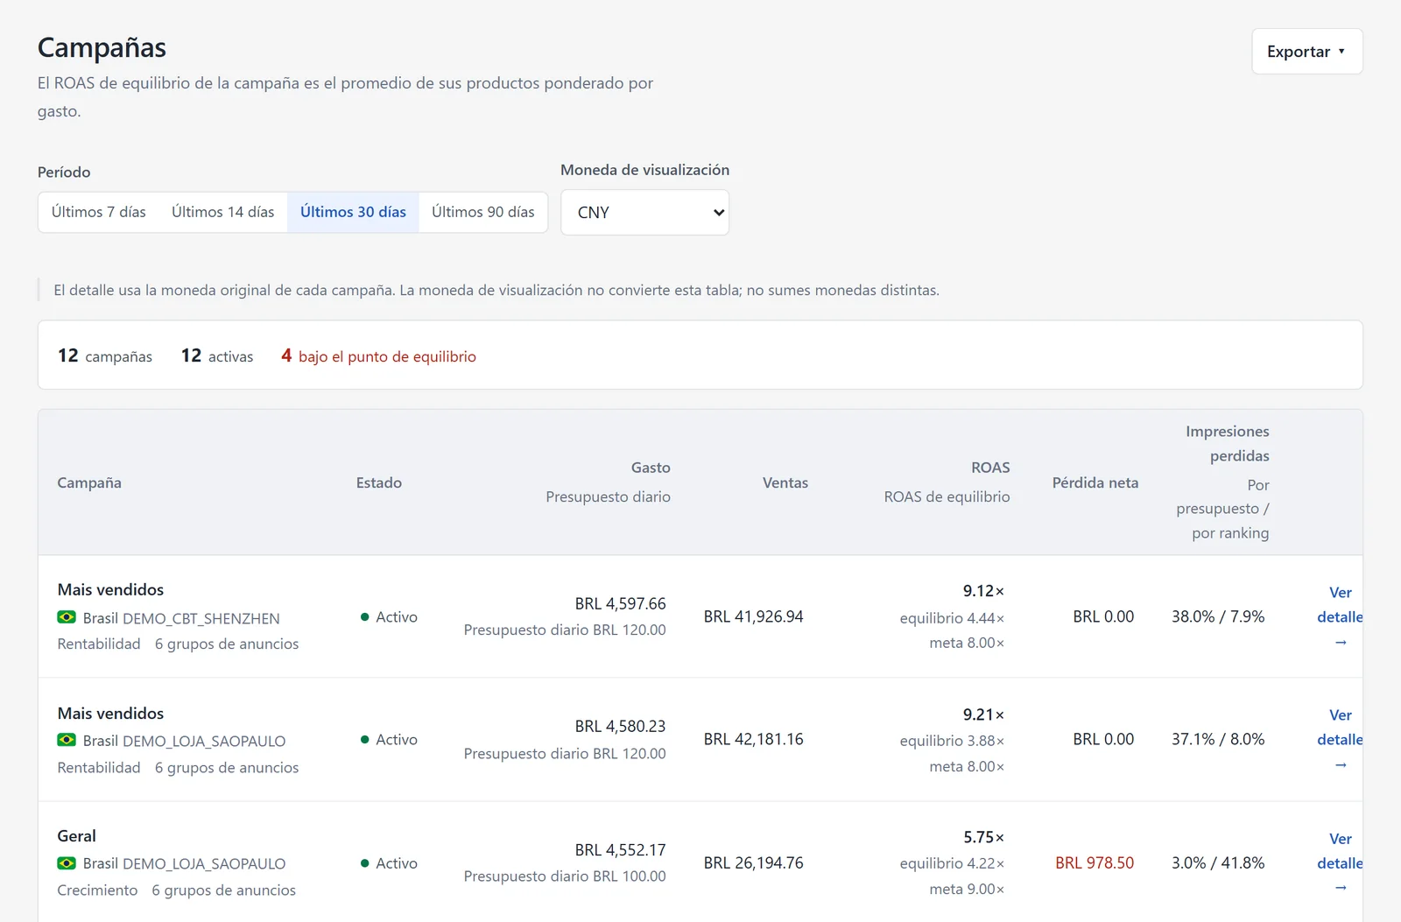Screen dimensions: 1401x922
Task: Open the Exportar dropdown button
Action: (1306, 52)
